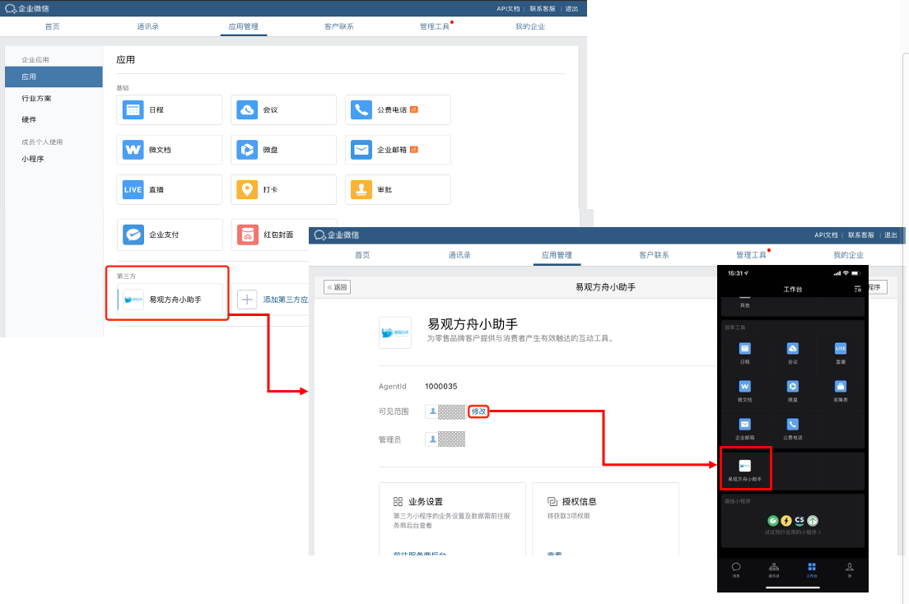
Task: Select 应用管理 tab in back window
Action: tap(244, 26)
